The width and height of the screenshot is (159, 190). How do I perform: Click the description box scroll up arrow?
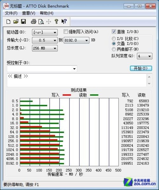point(149,77)
